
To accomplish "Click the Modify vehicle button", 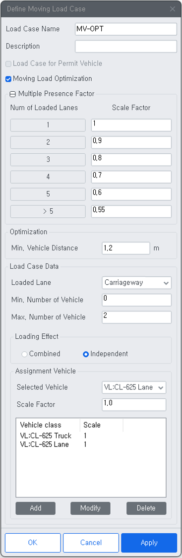I will coord(90,508).
